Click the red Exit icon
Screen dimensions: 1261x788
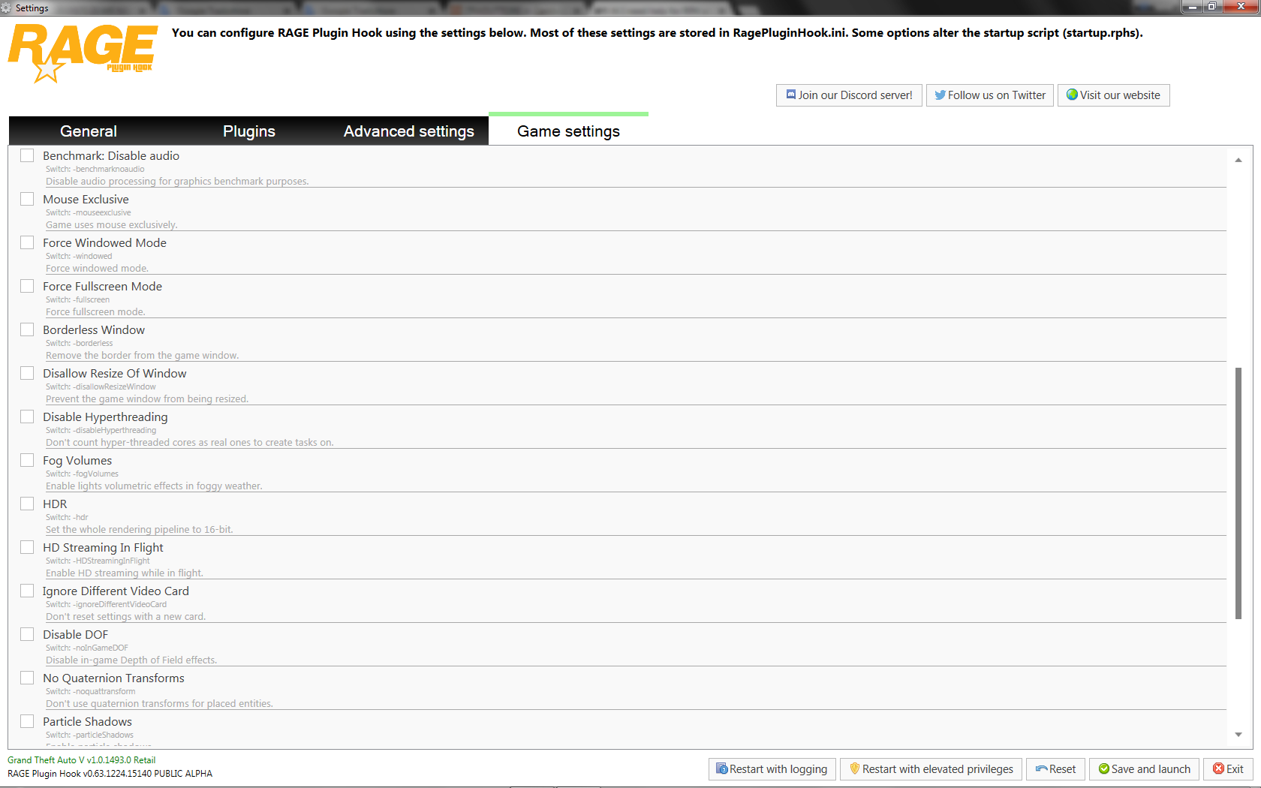click(1218, 768)
